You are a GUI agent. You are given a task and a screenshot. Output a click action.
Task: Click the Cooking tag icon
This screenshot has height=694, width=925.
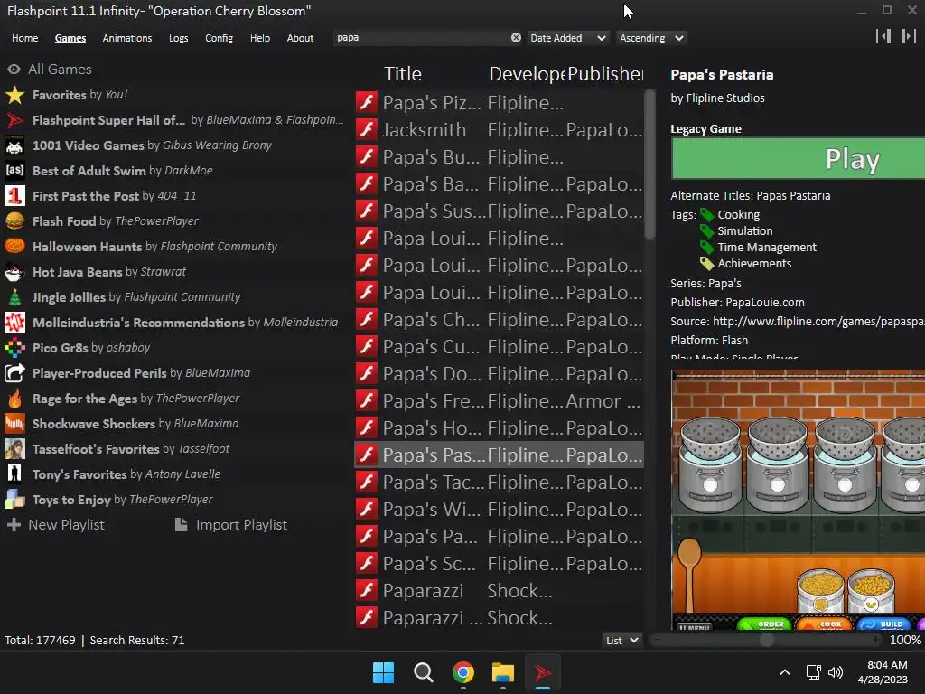pos(706,215)
